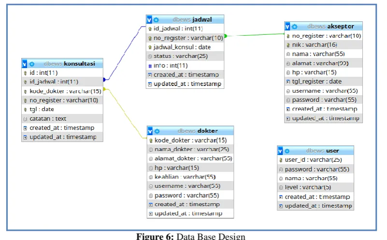Collapse the dokter table with its V toggle
The image size is (387, 240).
[x=150, y=131]
